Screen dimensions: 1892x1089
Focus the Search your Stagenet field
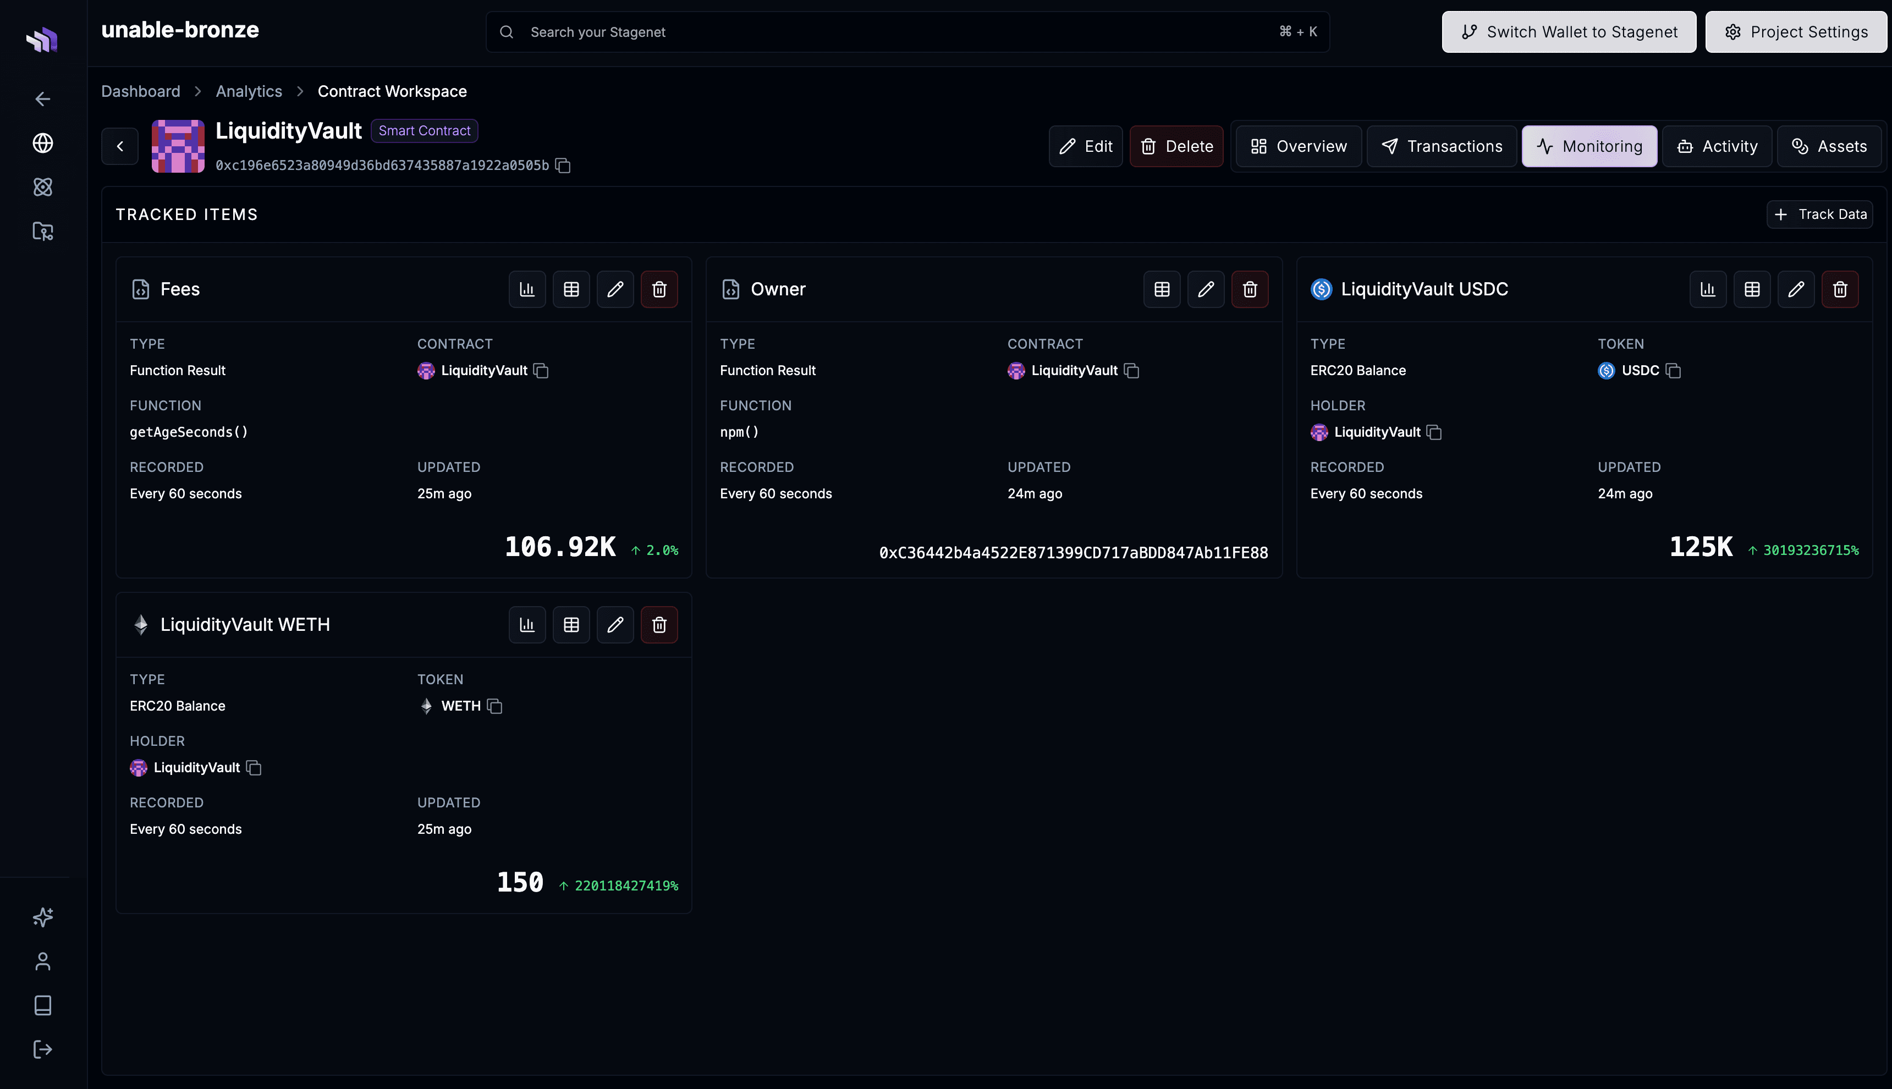click(908, 32)
